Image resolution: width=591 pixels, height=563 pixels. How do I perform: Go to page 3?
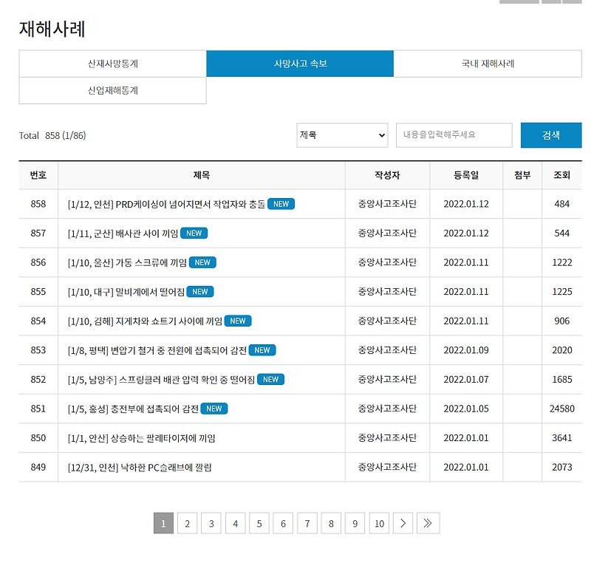211,523
